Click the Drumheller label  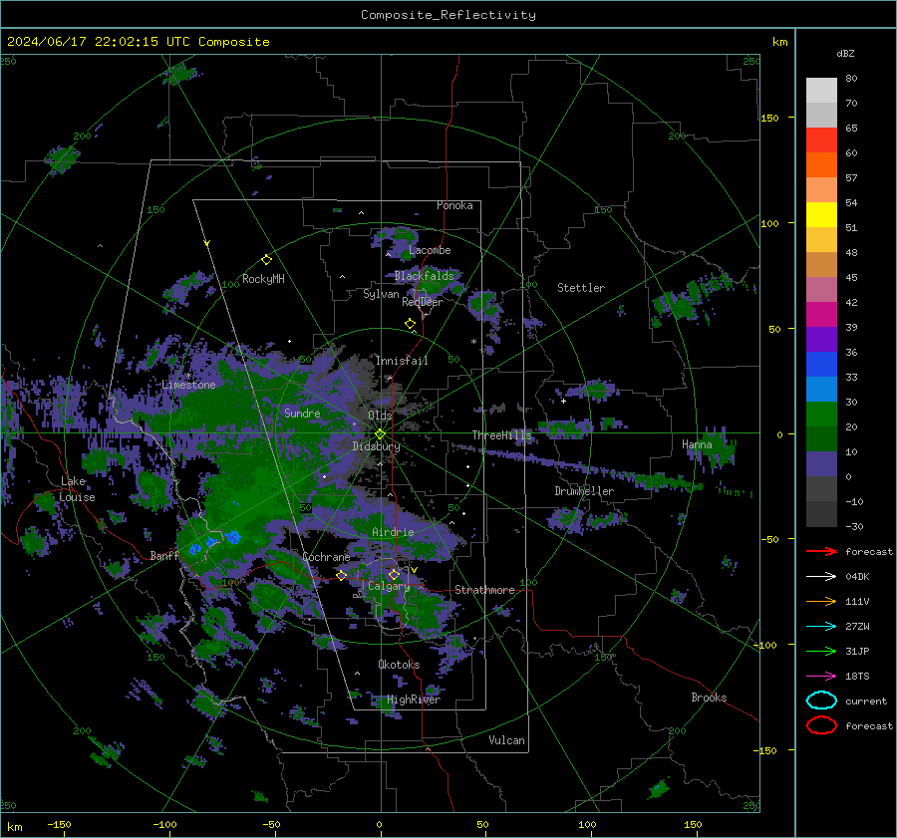coord(584,491)
